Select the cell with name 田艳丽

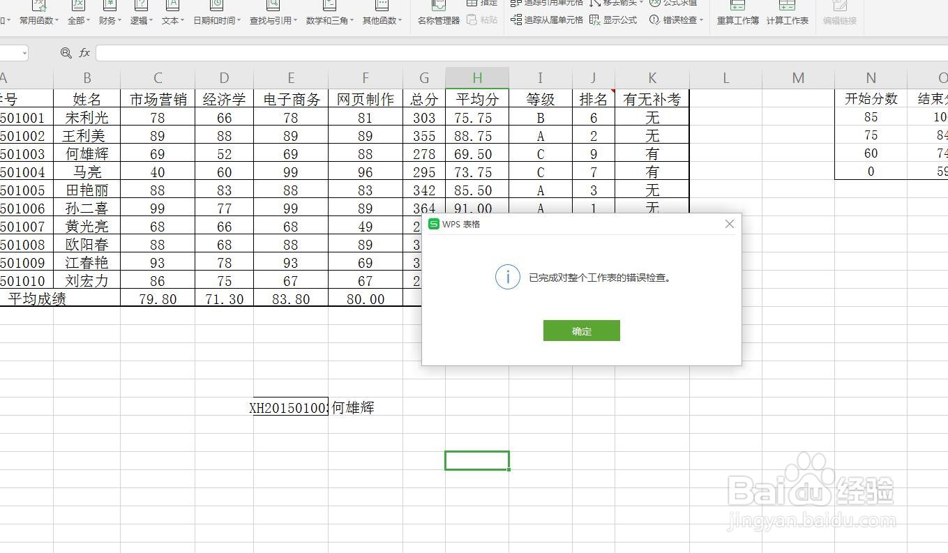point(86,190)
